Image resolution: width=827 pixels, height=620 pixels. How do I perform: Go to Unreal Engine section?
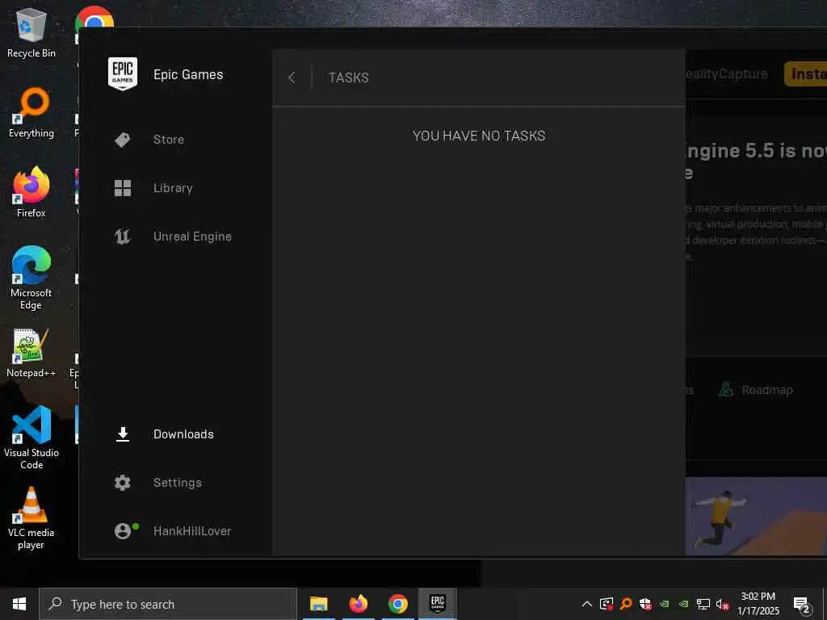pyautogui.click(x=192, y=237)
